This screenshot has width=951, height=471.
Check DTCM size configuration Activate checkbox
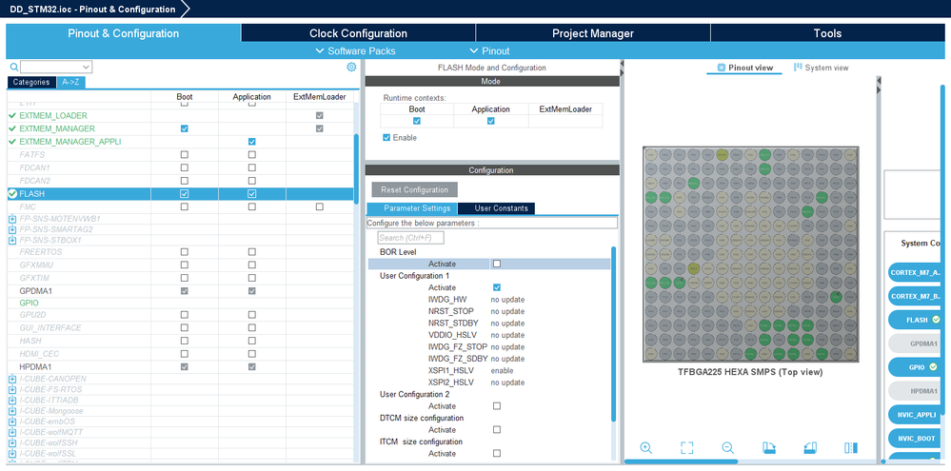[497, 430]
